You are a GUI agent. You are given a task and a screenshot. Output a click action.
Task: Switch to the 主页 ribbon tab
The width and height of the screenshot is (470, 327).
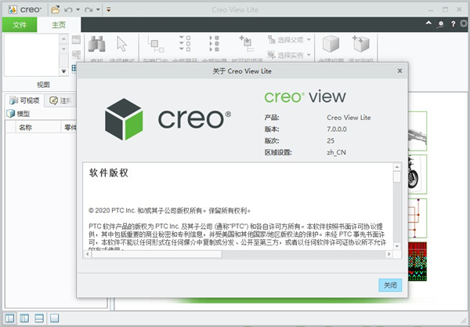pos(60,25)
